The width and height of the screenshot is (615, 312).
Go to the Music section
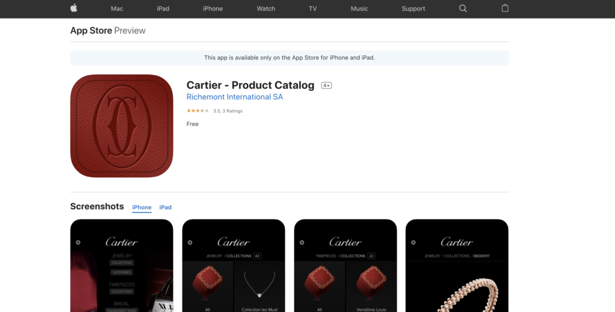359,8
